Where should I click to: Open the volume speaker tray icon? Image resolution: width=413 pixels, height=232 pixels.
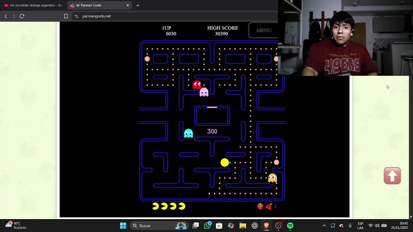point(377,226)
